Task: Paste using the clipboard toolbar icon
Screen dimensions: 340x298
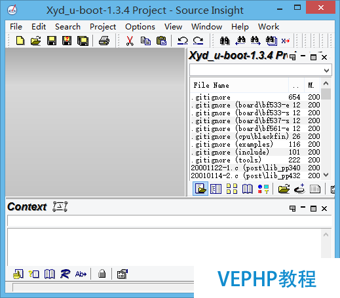Action: tap(162, 41)
